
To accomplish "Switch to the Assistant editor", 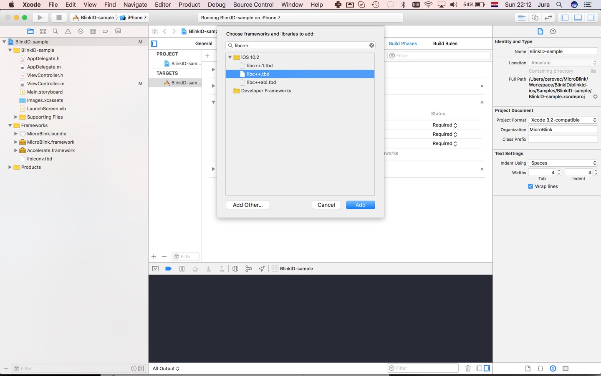I will [x=535, y=18].
